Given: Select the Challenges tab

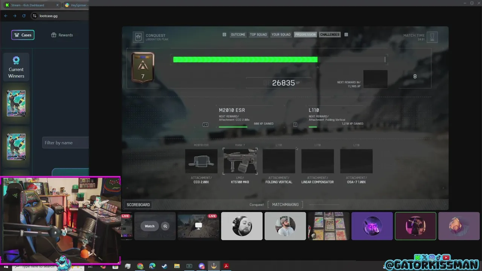Looking at the screenshot, I should [x=330, y=35].
